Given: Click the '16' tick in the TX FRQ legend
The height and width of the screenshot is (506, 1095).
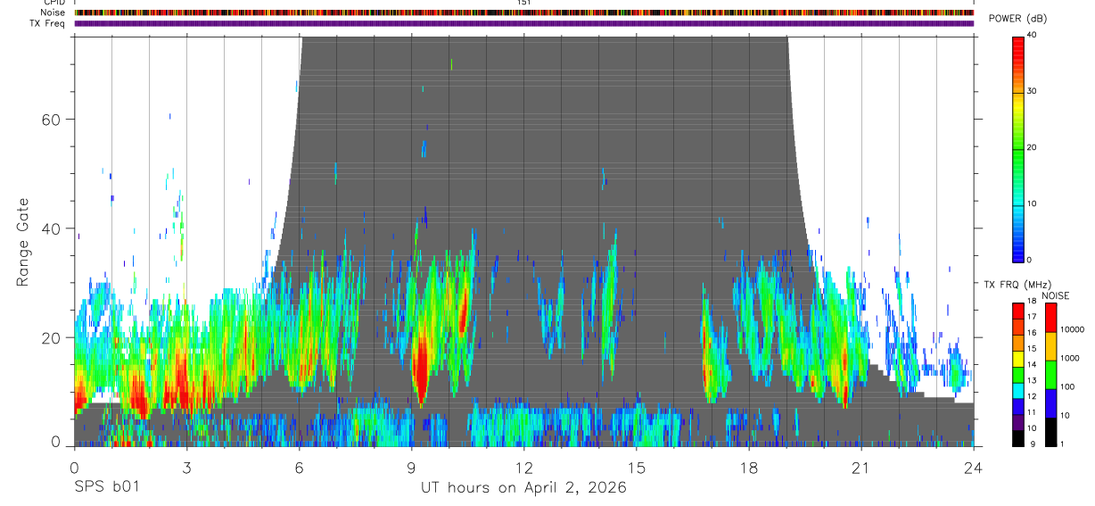Looking at the screenshot, I should pos(1032,333).
